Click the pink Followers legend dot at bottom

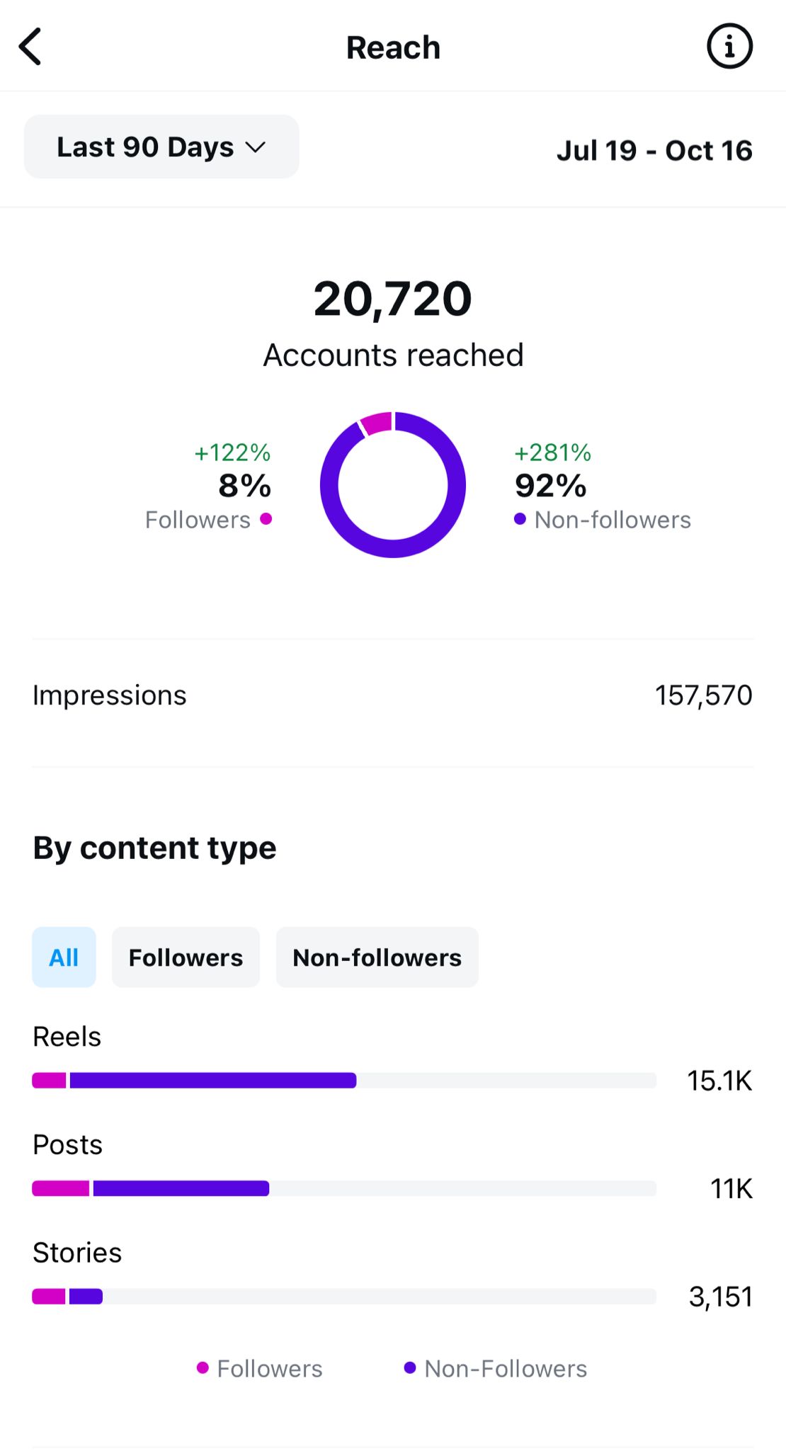pyautogui.click(x=203, y=1367)
